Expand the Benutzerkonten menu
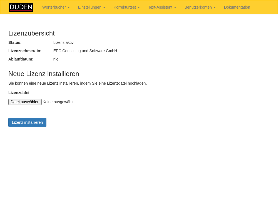 pyautogui.click(x=200, y=7)
